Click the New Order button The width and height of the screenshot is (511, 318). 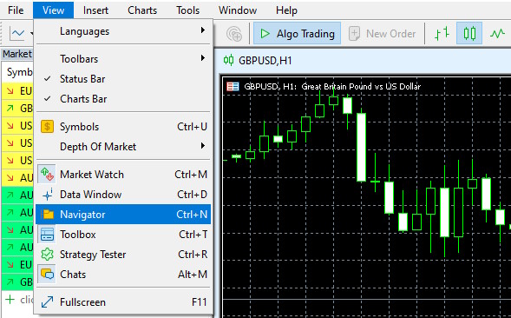[383, 33]
